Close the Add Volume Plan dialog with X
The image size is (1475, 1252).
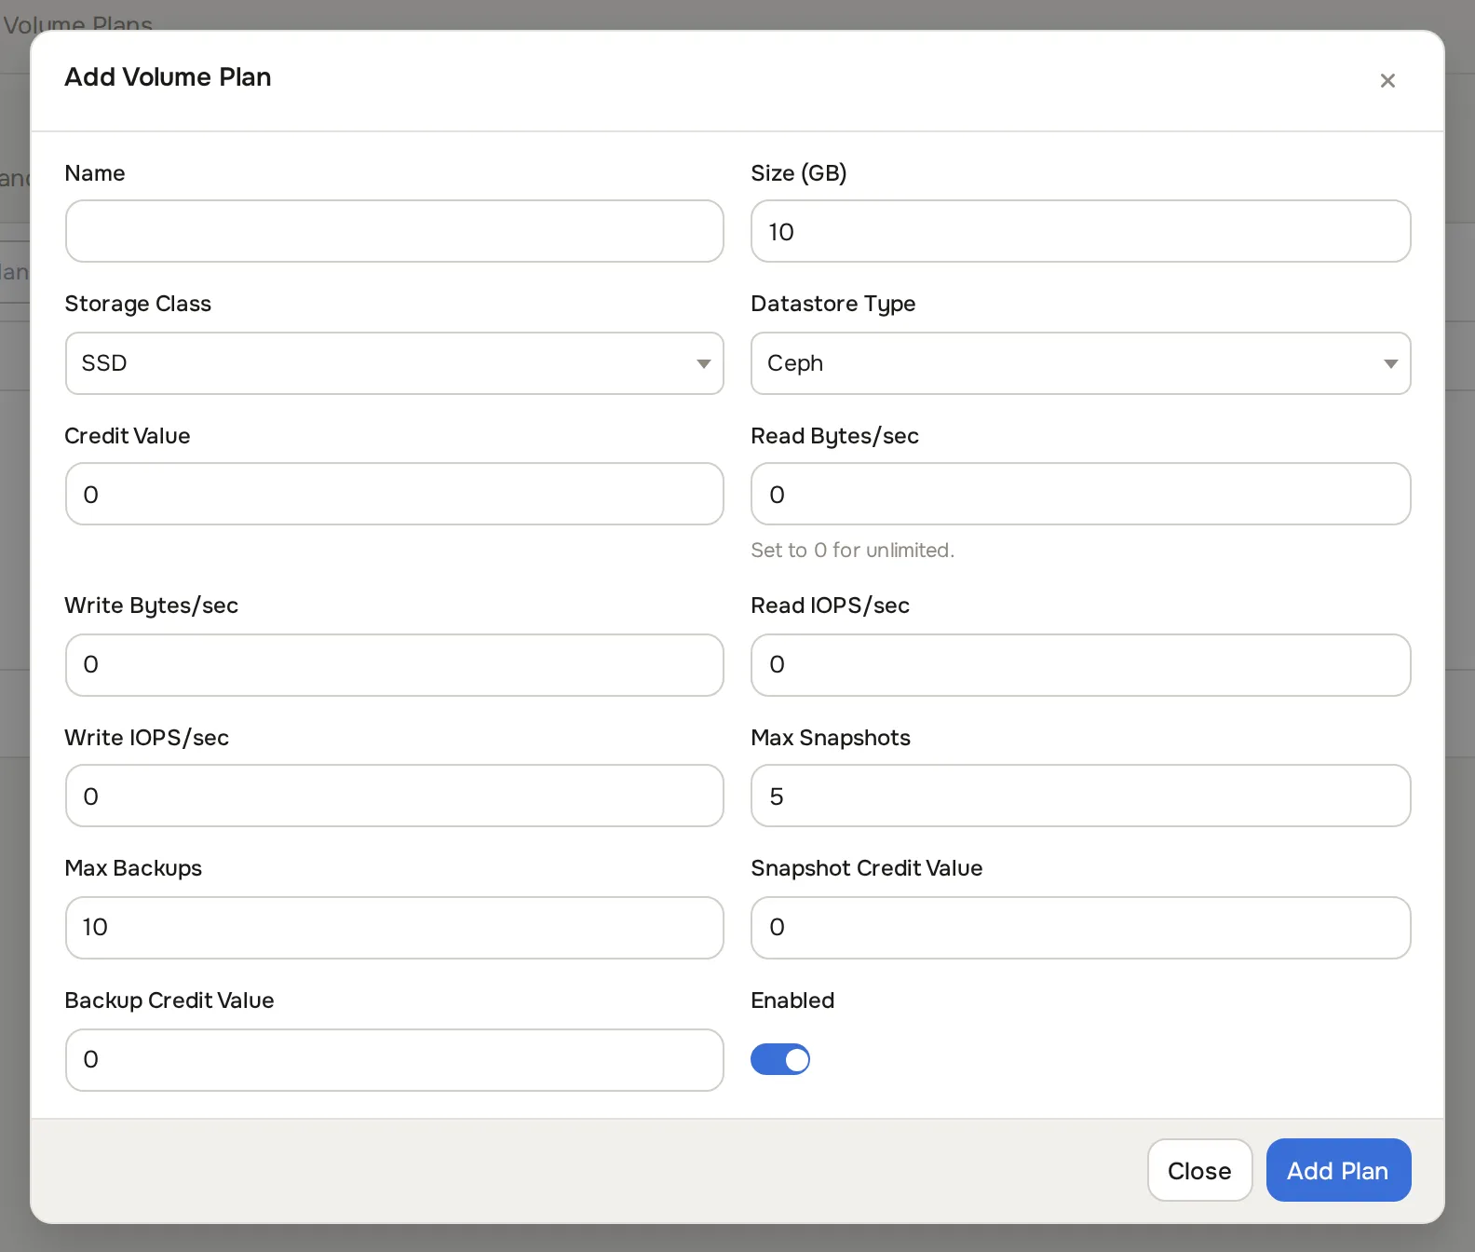(1387, 81)
